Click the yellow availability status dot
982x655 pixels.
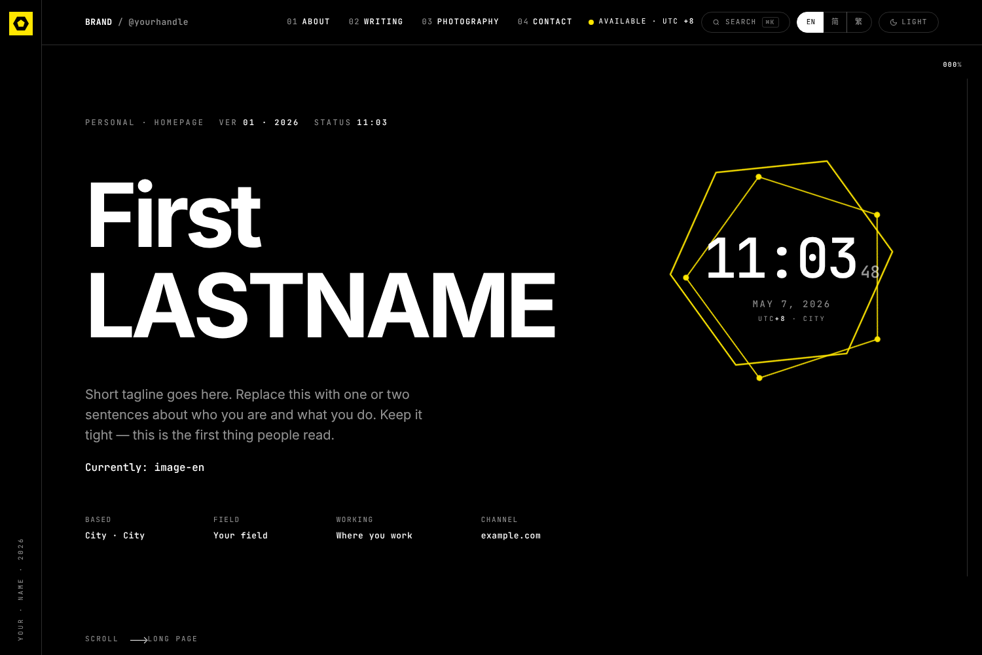point(591,22)
